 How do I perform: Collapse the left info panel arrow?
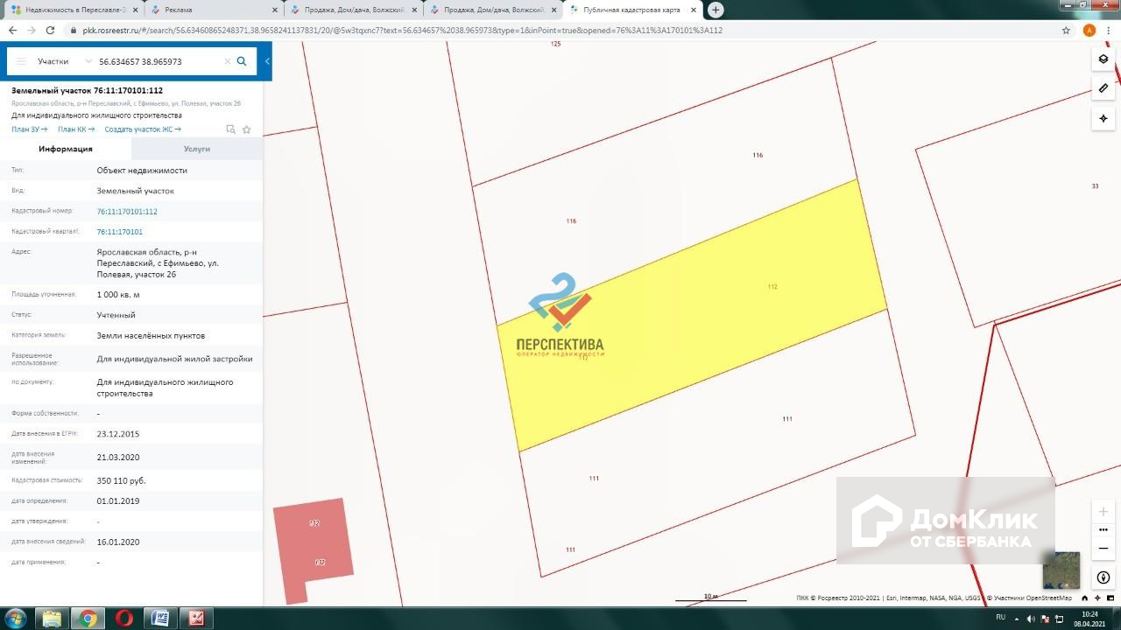click(267, 61)
